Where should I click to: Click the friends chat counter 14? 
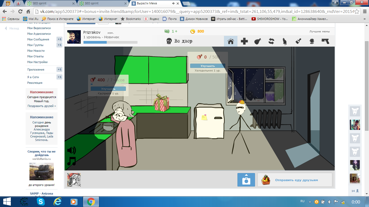click(355, 191)
